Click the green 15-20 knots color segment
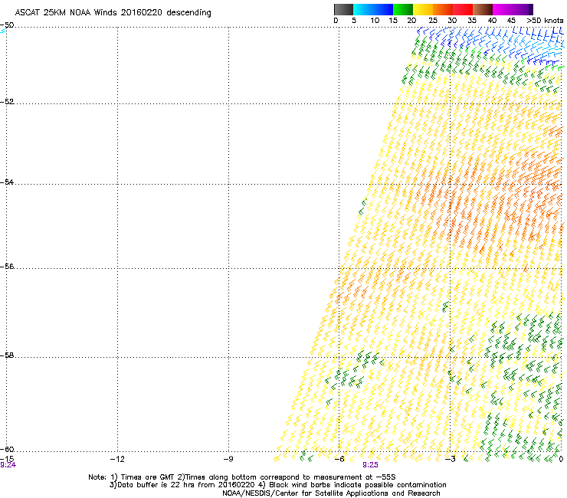This screenshot has height=498, width=567. click(403, 9)
